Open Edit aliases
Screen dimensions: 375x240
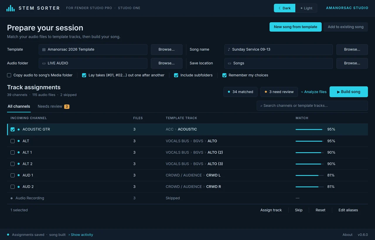(348, 210)
